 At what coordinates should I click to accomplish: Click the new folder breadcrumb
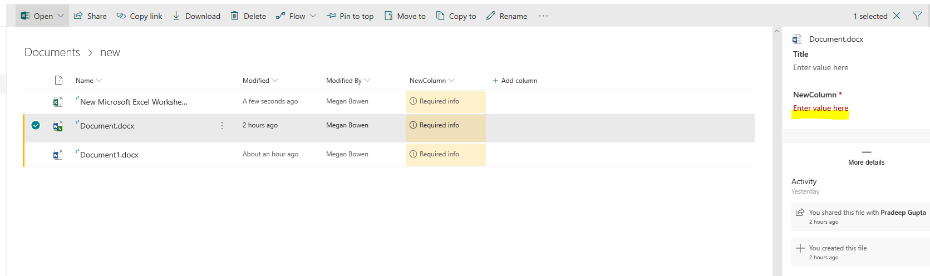click(110, 52)
